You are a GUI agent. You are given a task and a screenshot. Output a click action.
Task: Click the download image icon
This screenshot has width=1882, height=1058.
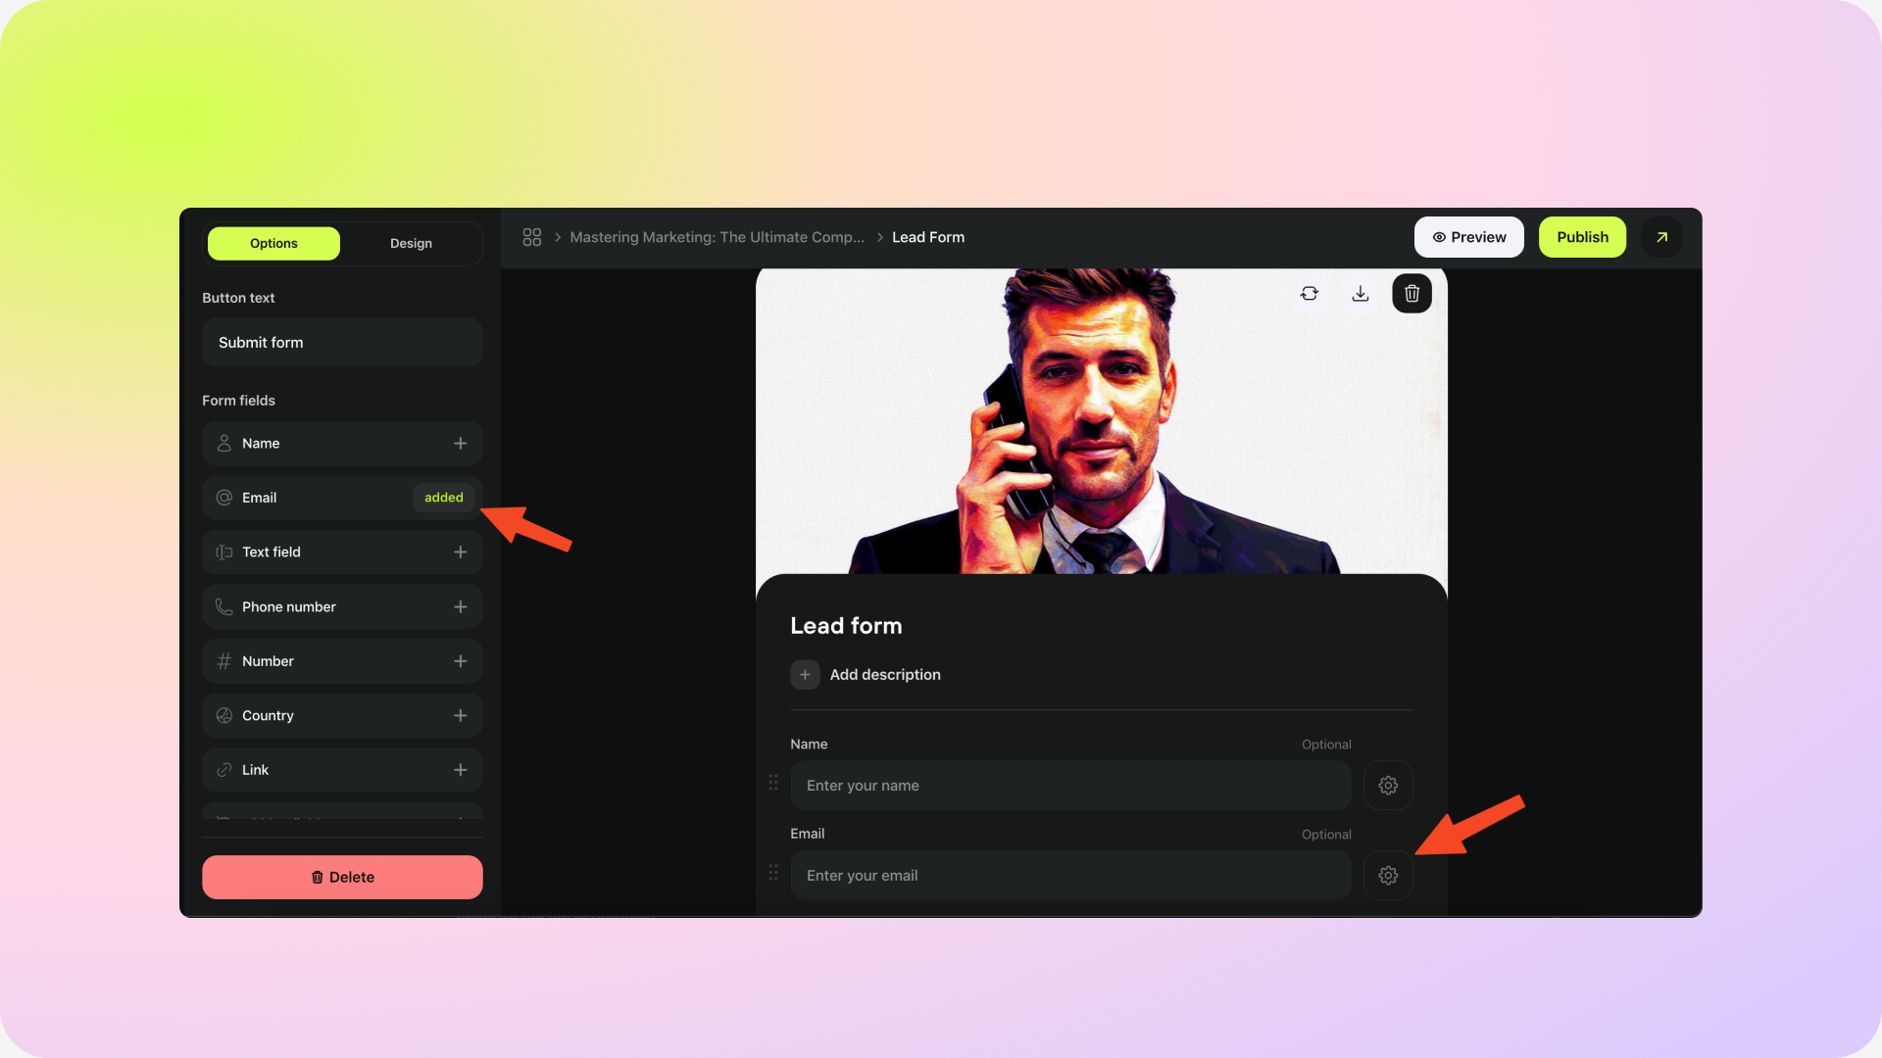[x=1361, y=294]
